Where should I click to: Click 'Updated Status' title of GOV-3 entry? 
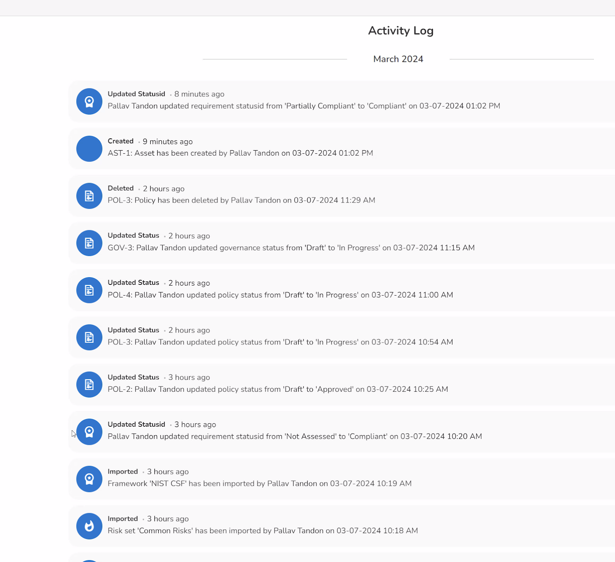(x=133, y=235)
